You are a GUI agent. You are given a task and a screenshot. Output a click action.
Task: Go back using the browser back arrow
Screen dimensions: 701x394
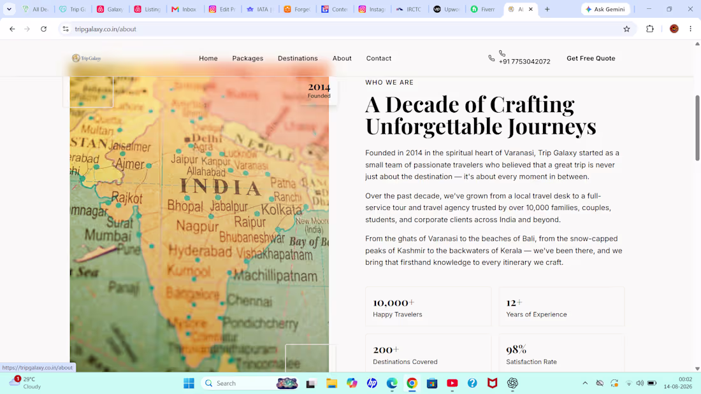point(12,29)
